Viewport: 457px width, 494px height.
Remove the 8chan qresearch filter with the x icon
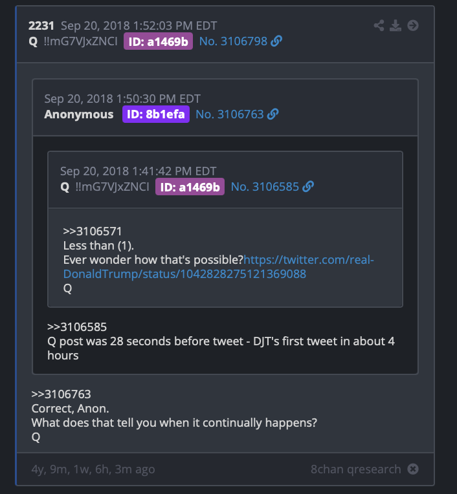413,469
